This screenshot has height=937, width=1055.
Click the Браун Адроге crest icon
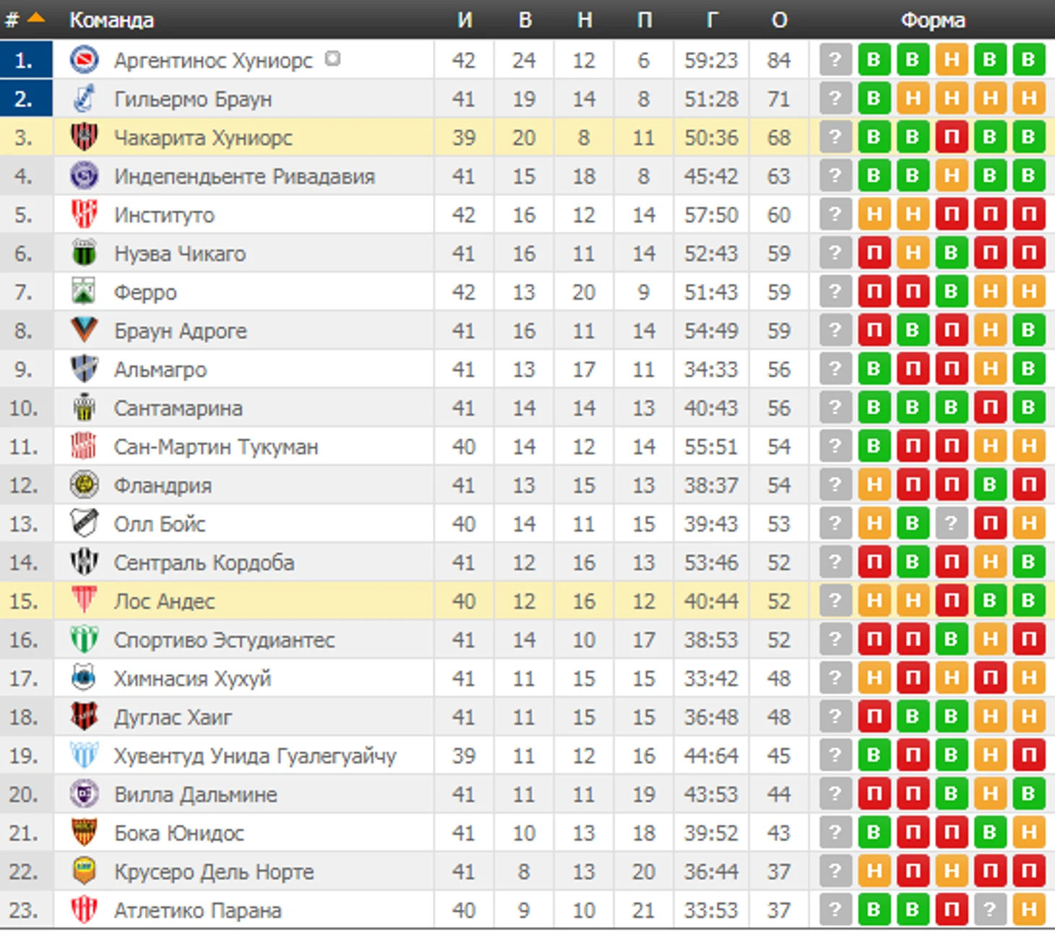click(x=85, y=330)
